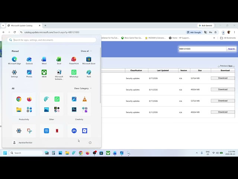Click the KB5121003 catalog search box
The image size is (238, 179).
[202, 49]
